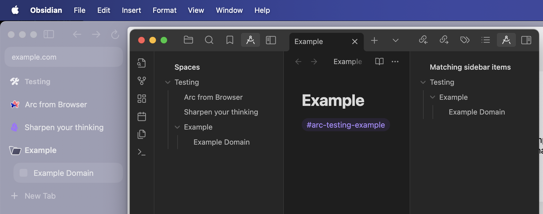This screenshot has height=214, width=543.
Task: Open the tab list dropdown chevron
Action: click(395, 40)
